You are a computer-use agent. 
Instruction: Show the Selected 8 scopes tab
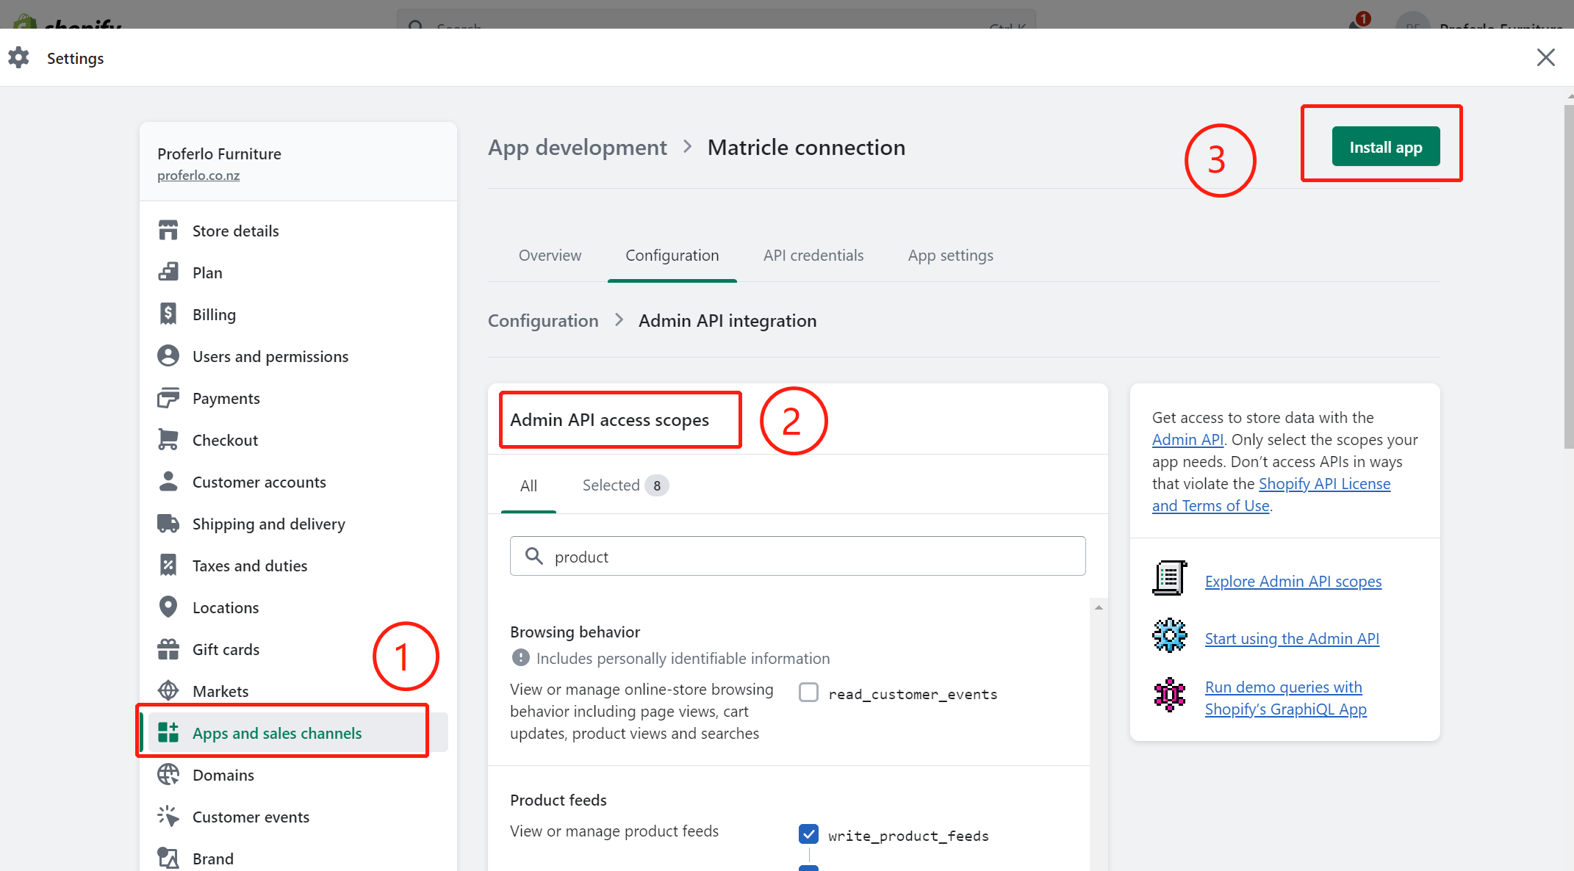625,485
